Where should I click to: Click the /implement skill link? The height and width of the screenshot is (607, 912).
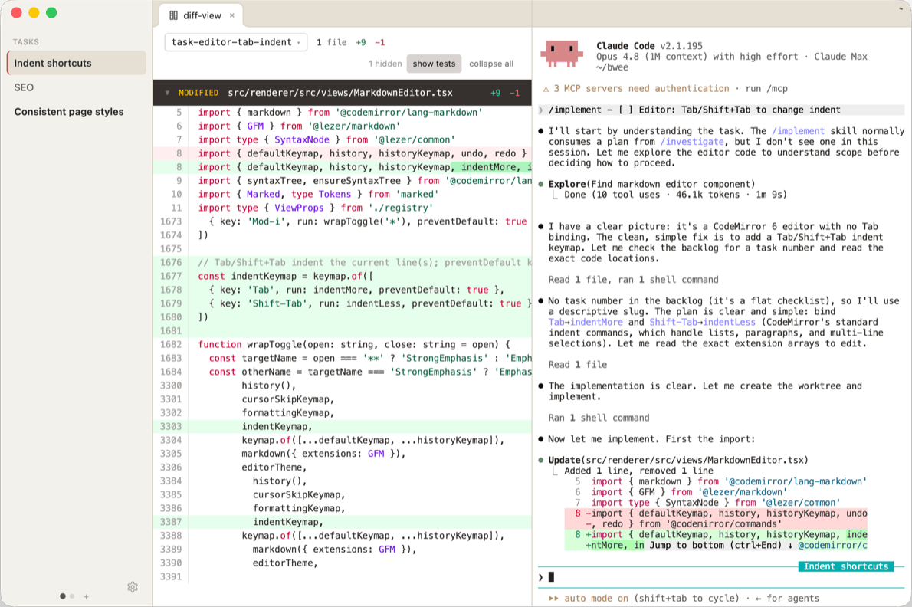pos(798,131)
